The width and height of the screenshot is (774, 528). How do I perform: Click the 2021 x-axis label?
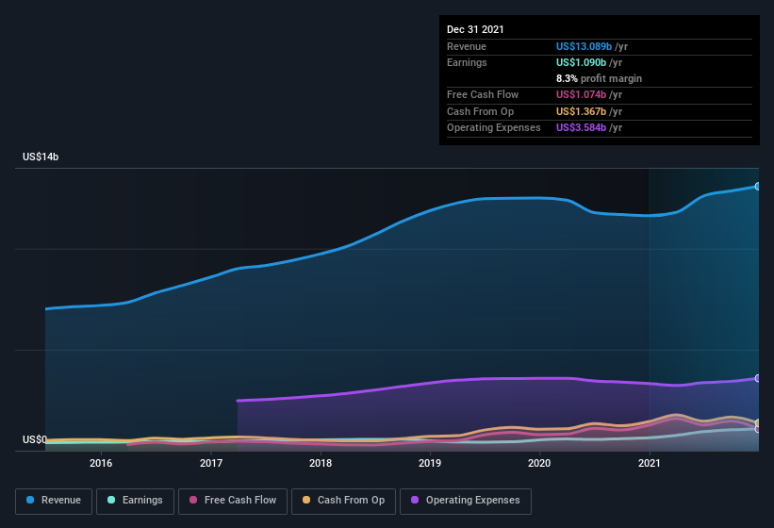tap(650, 463)
